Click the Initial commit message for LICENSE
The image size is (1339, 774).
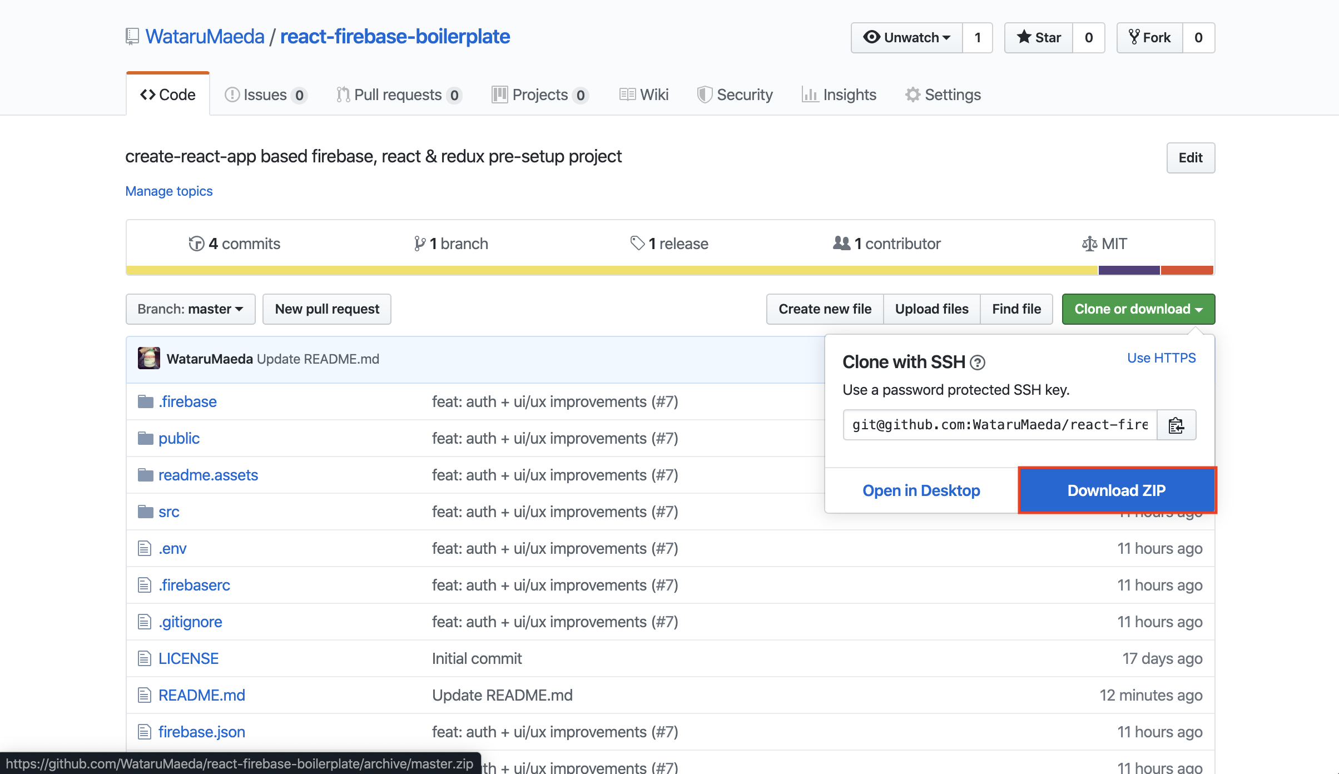click(477, 658)
